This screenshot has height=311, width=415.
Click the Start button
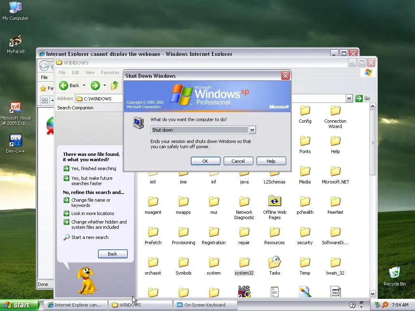(x=19, y=305)
